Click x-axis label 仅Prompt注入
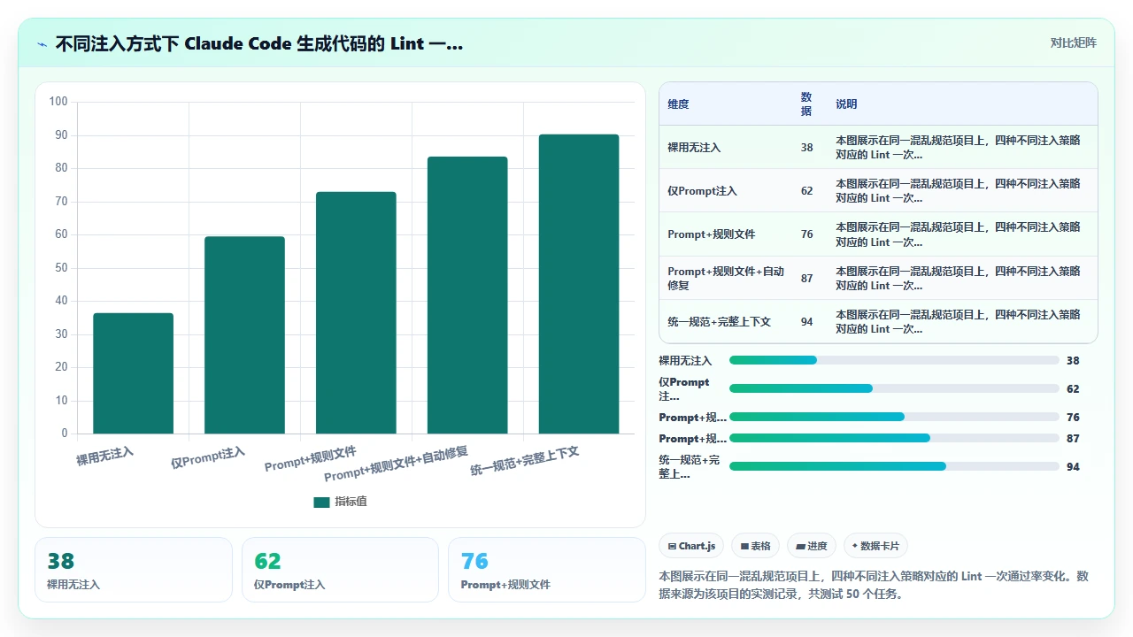This screenshot has width=1133, height=637. tap(208, 458)
